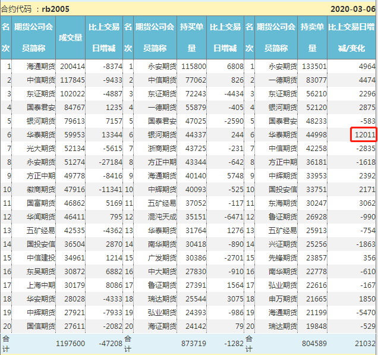Click 中大期货 in the long position ranking
This screenshot has height=355, width=378.
[162, 272]
